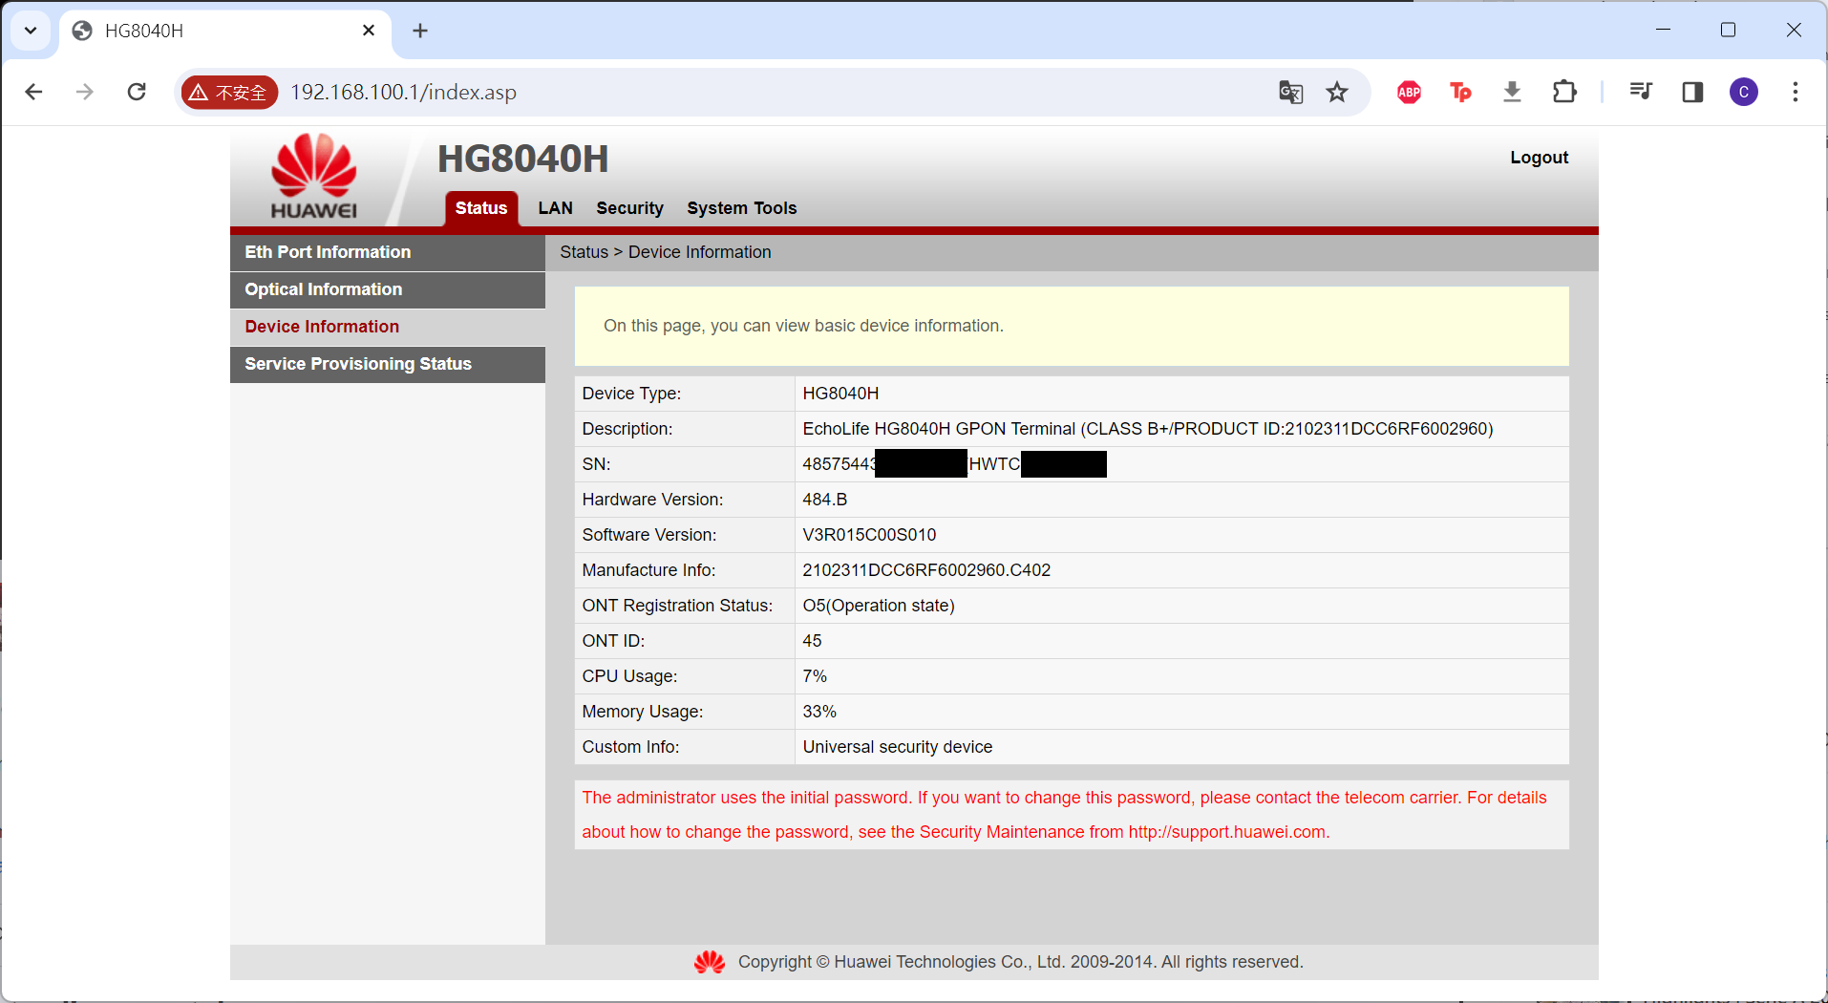Click the red administrator password warning
Image resolution: width=1828 pixels, height=1003 pixels.
(x=1064, y=815)
